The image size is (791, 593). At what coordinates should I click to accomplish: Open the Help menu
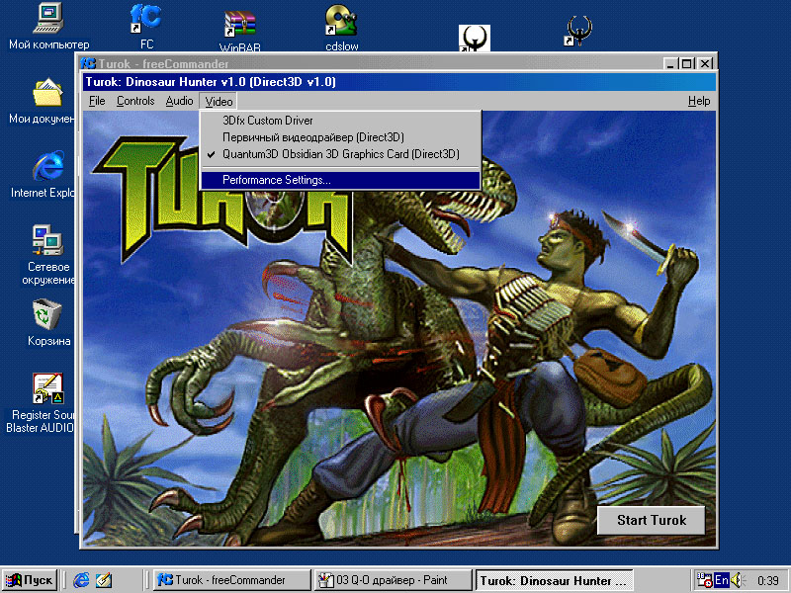[699, 102]
